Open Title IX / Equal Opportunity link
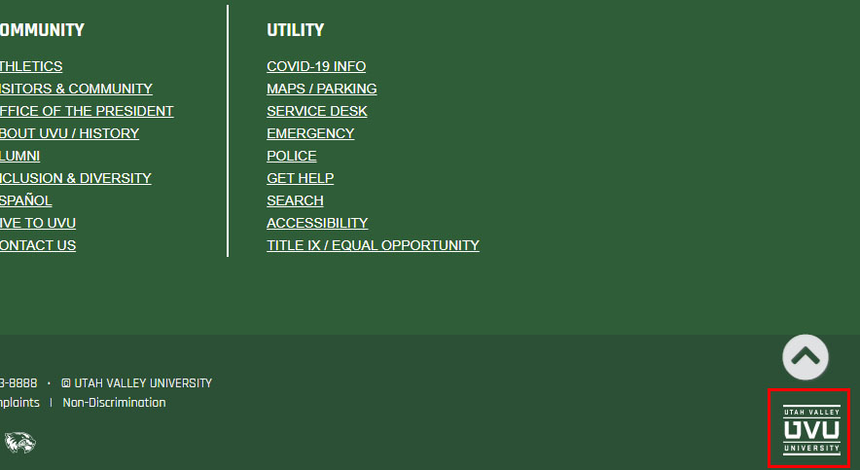The width and height of the screenshot is (860, 470). click(373, 245)
